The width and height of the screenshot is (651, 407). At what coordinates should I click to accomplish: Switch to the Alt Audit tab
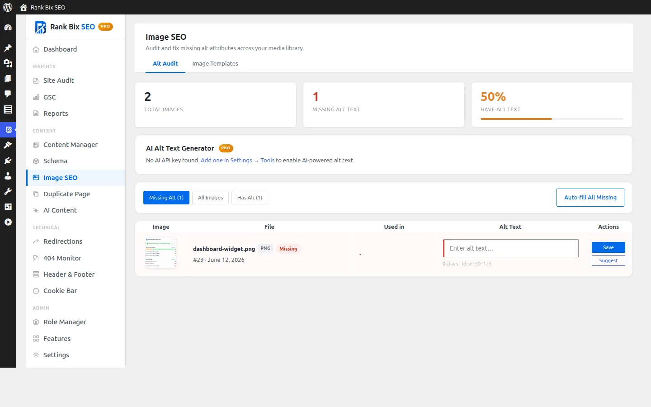[165, 64]
